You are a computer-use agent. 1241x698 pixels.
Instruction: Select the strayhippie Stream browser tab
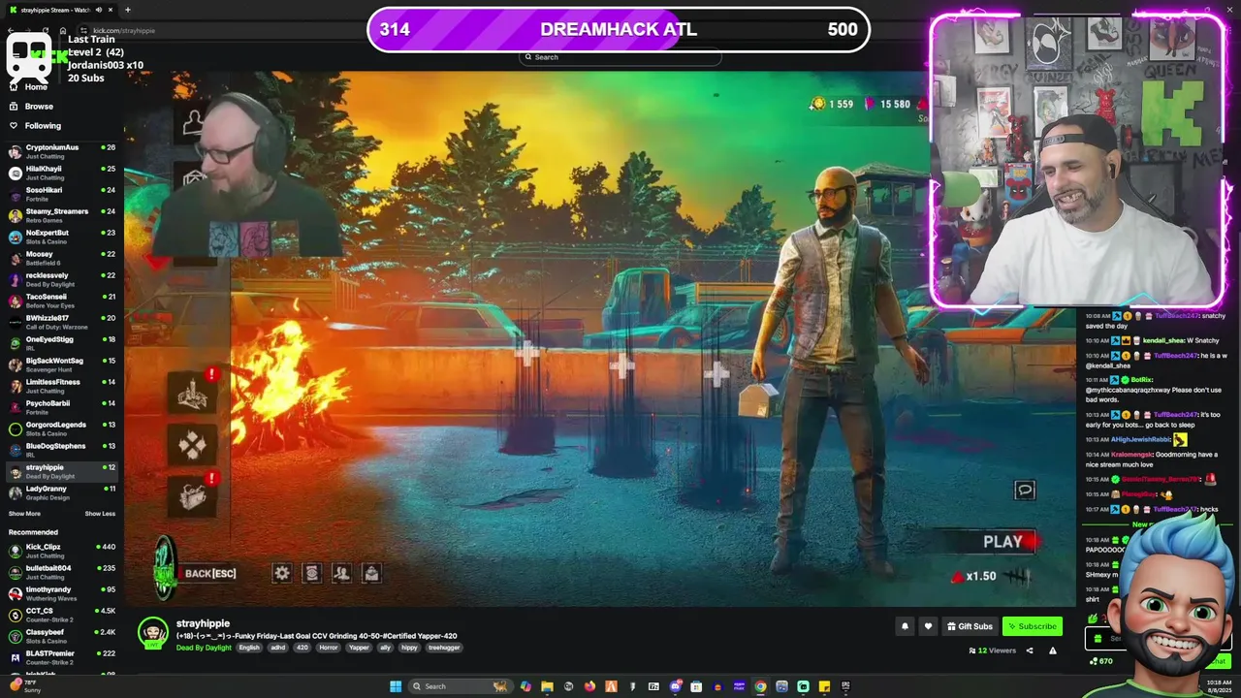(61, 10)
